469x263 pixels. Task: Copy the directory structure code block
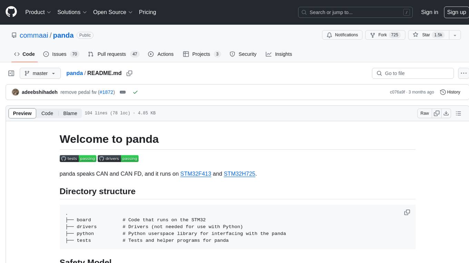pos(407,212)
